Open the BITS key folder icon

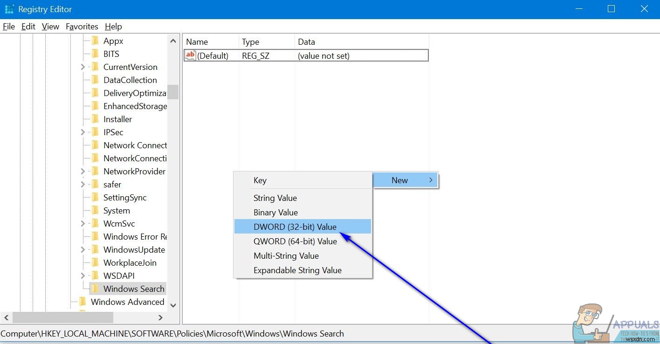click(x=95, y=54)
